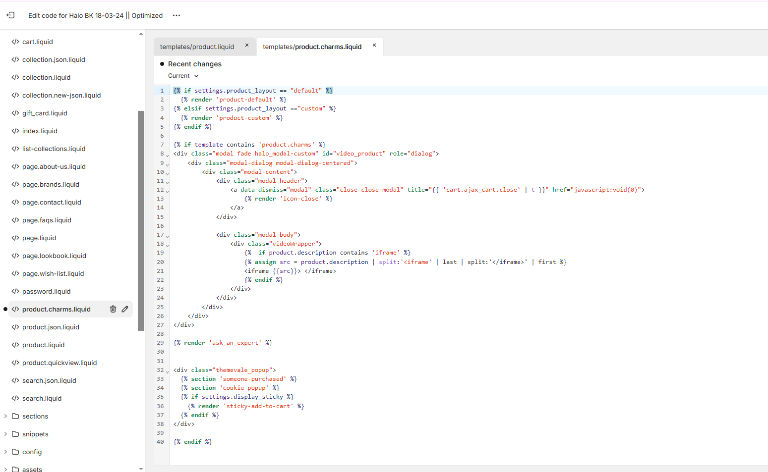This screenshot has height=472, width=768.
Task: Open product.liquid file in sidebar
Action: 43,345
